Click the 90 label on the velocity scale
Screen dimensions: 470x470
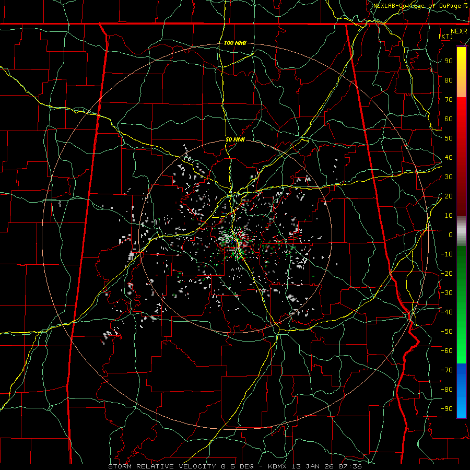tap(449, 61)
